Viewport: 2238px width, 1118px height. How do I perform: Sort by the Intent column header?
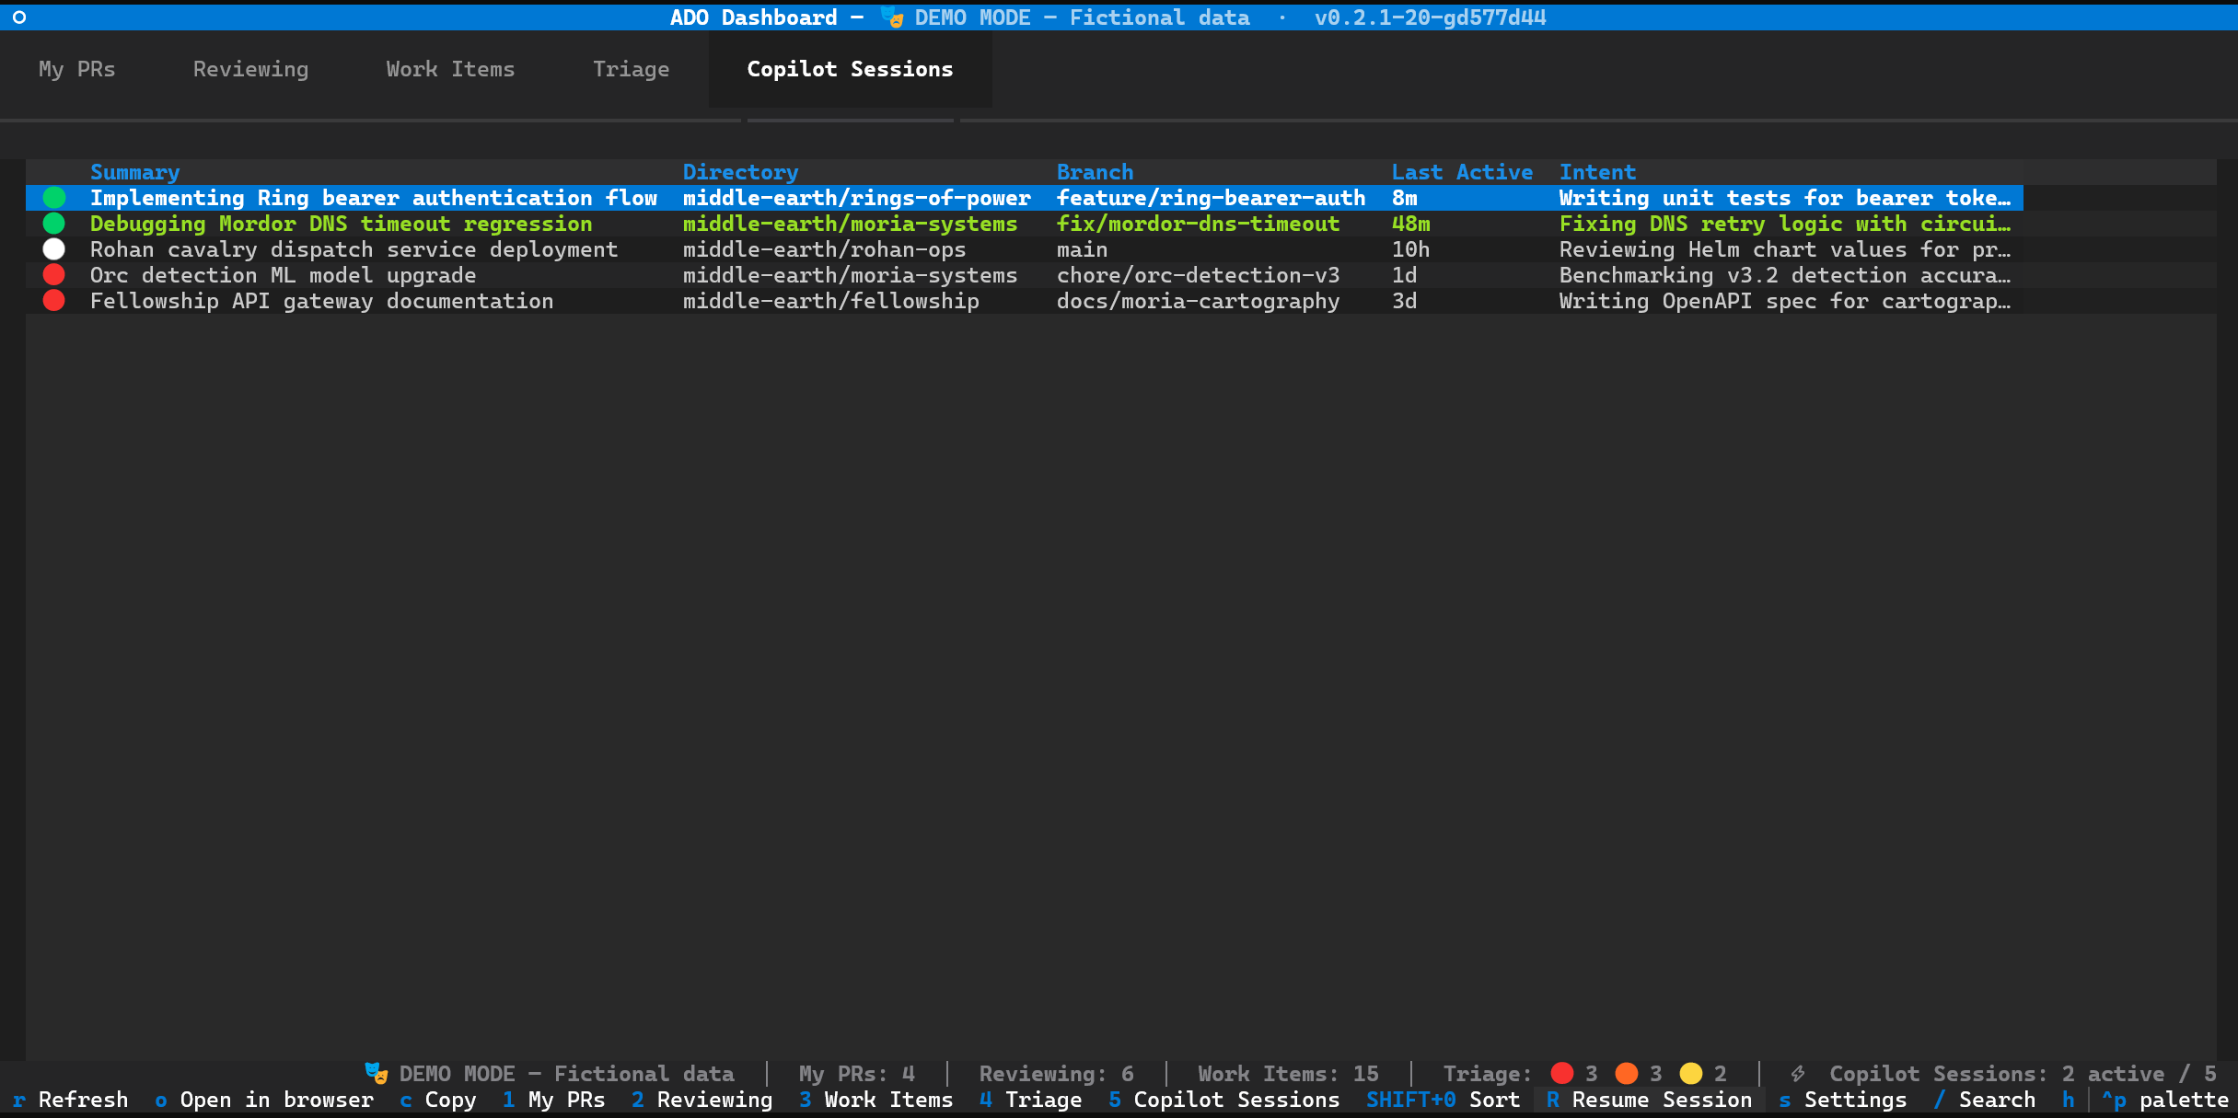coord(1598,172)
